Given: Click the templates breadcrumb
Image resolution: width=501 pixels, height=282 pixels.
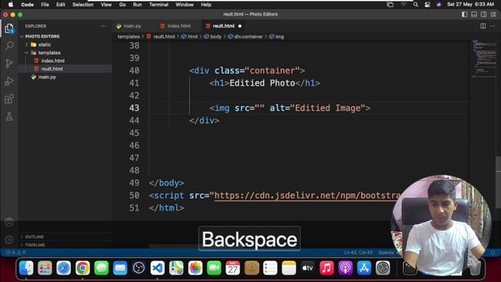Looking at the screenshot, I should coord(128,37).
